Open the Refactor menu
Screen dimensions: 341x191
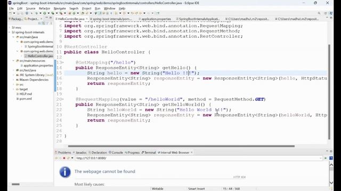click(x=44, y=8)
